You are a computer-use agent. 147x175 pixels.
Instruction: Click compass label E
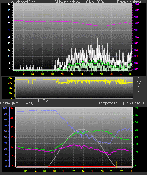(138, 93)
